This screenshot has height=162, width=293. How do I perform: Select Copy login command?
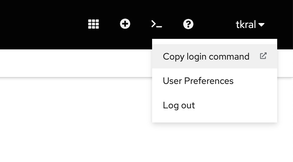click(x=206, y=57)
